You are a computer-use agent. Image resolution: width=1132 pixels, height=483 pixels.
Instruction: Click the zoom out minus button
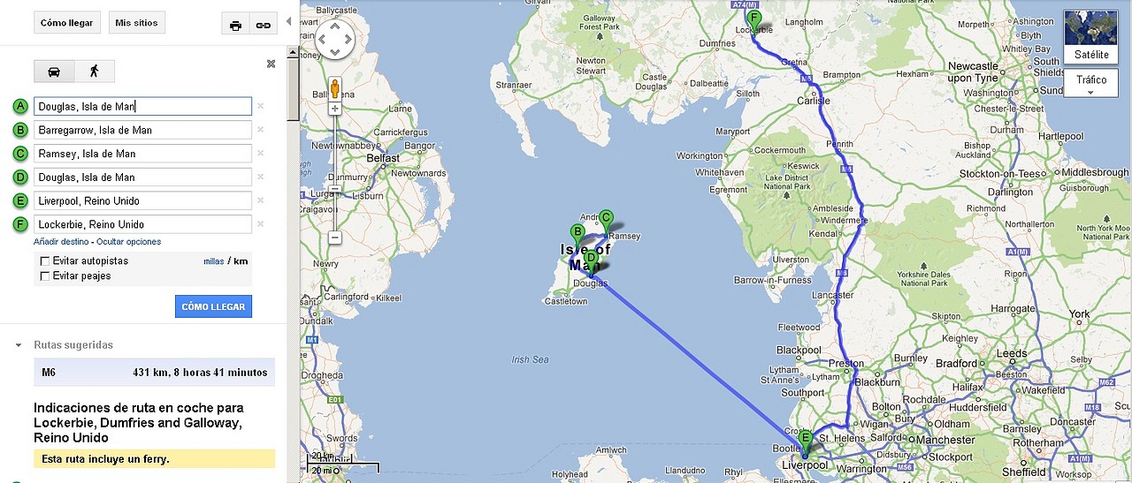click(335, 238)
